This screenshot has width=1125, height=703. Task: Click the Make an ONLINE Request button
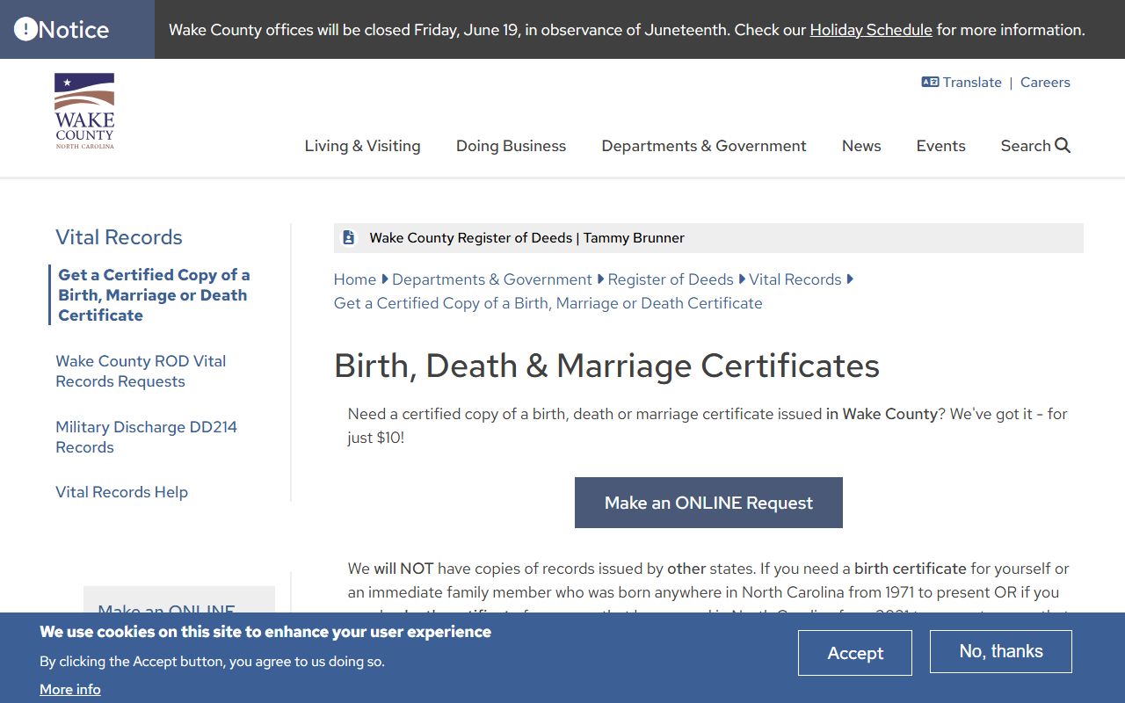click(708, 503)
